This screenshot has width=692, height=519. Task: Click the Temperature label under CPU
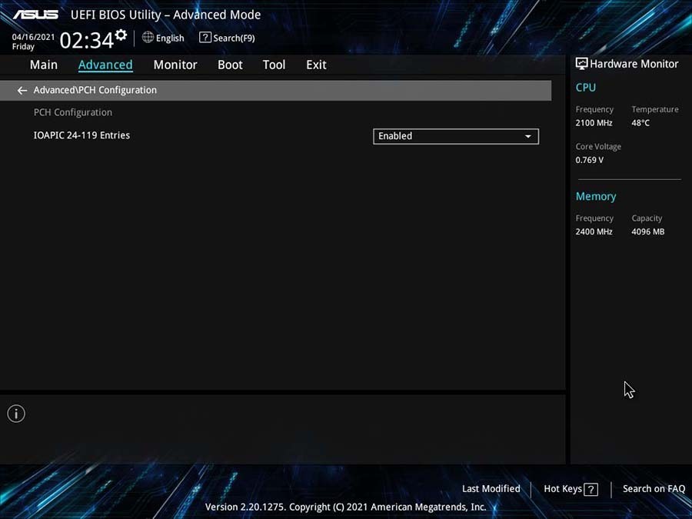[655, 109]
